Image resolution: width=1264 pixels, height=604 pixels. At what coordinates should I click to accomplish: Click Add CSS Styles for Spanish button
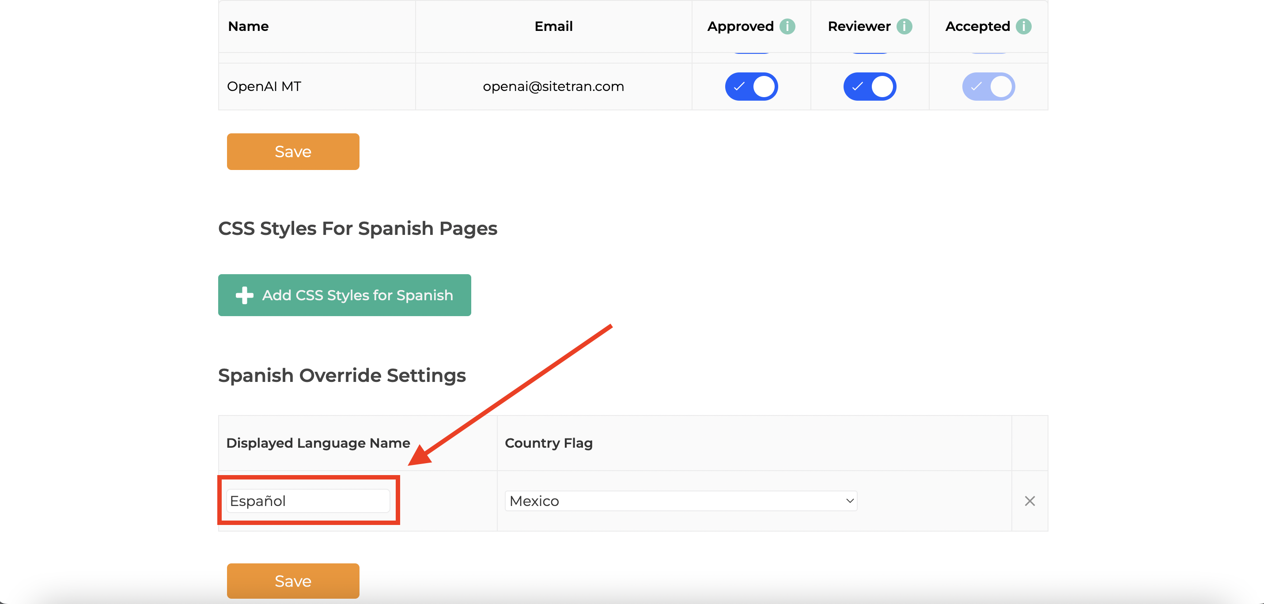click(x=344, y=295)
